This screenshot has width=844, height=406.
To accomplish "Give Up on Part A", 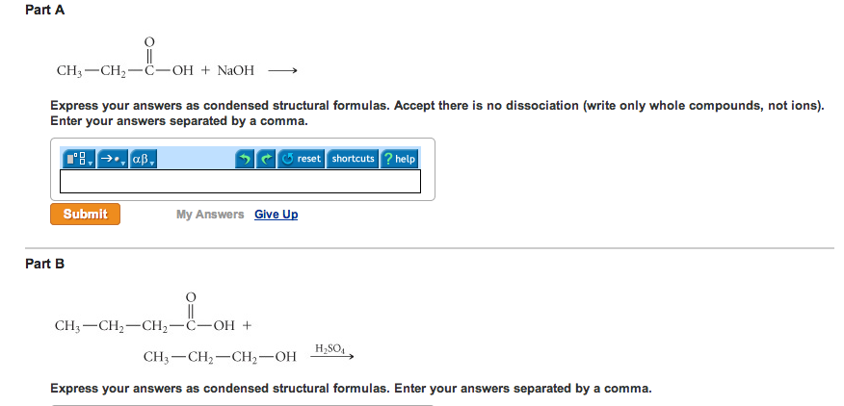I will coord(277,215).
